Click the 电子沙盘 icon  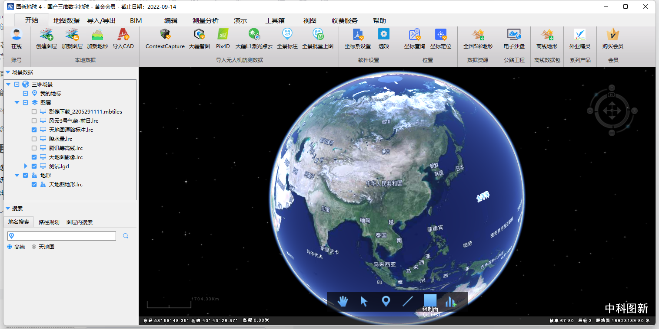(514, 35)
